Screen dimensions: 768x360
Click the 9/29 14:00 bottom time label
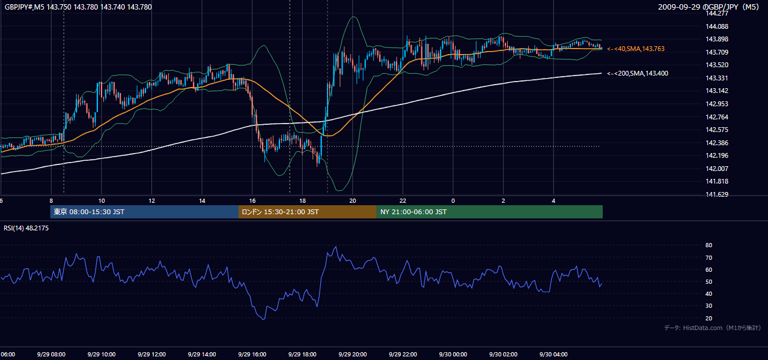pyautogui.click(x=201, y=355)
